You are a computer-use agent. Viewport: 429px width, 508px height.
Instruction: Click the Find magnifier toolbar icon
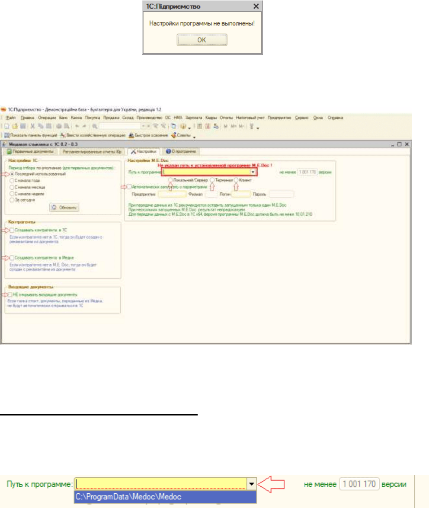point(95,126)
